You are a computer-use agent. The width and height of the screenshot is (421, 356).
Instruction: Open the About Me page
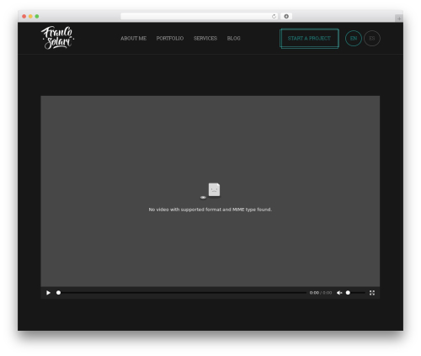pyautogui.click(x=133, y=38)
